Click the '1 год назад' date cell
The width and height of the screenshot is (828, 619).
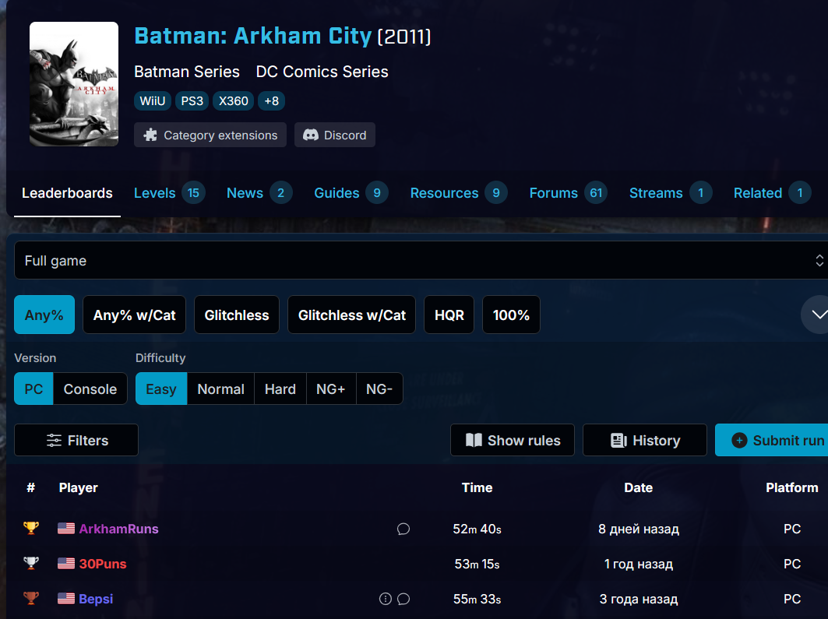[x=639, y=564]
